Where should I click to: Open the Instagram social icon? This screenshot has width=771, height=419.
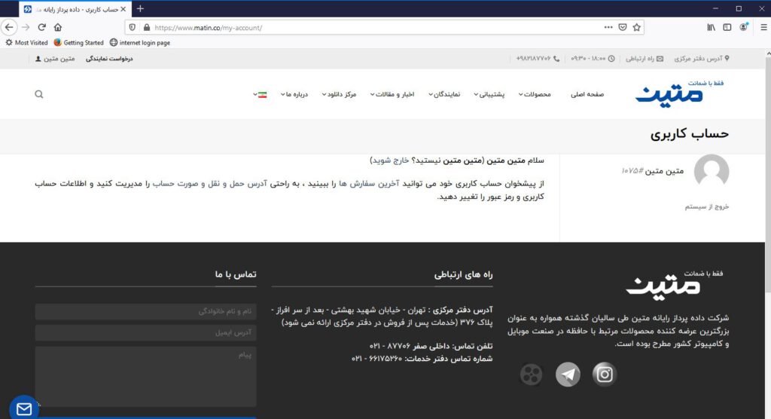[605, 375]
